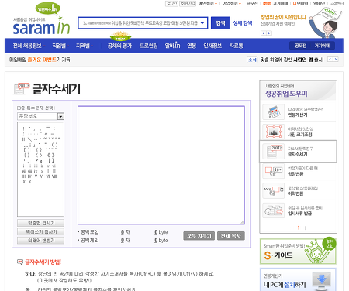This screenshot has width=349, height=291.
Task: Open the 공채의 명가 tab
Action: coord(119,46)
